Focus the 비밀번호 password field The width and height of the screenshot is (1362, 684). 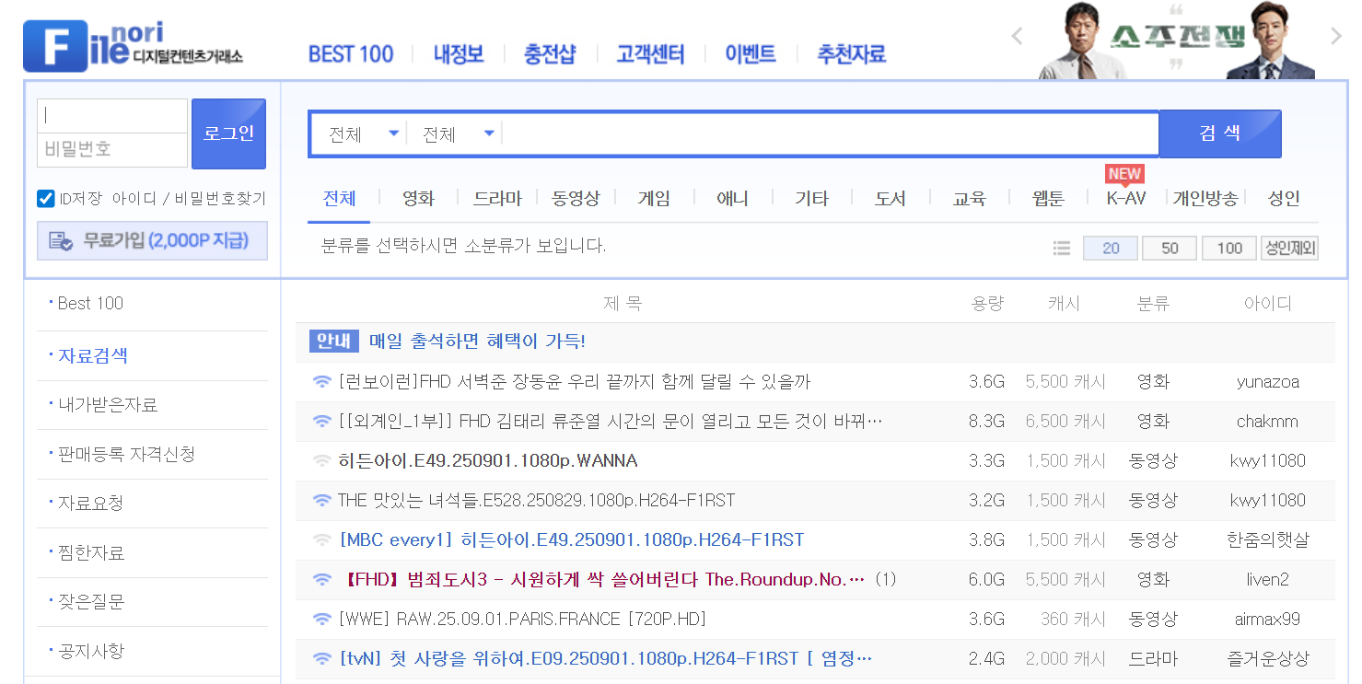coord(112,150)
